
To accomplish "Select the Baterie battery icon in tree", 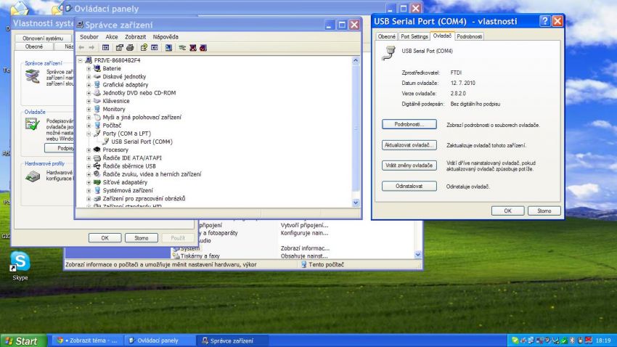I will tap(97, 68).
